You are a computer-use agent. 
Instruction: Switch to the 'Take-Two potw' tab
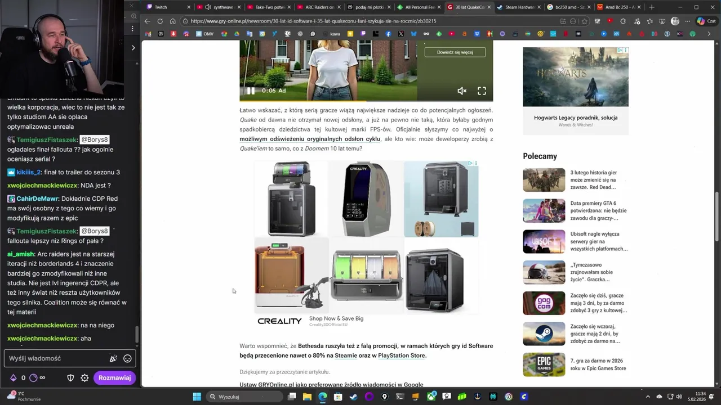[x=269, y=7]
